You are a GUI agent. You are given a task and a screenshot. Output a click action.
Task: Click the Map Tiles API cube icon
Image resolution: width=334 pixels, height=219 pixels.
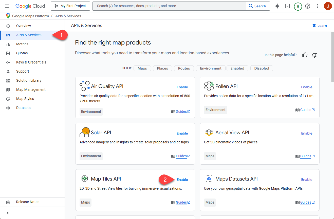click(x=84, y=179)
